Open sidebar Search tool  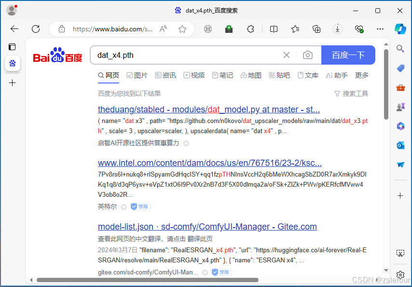coord(400,49)
